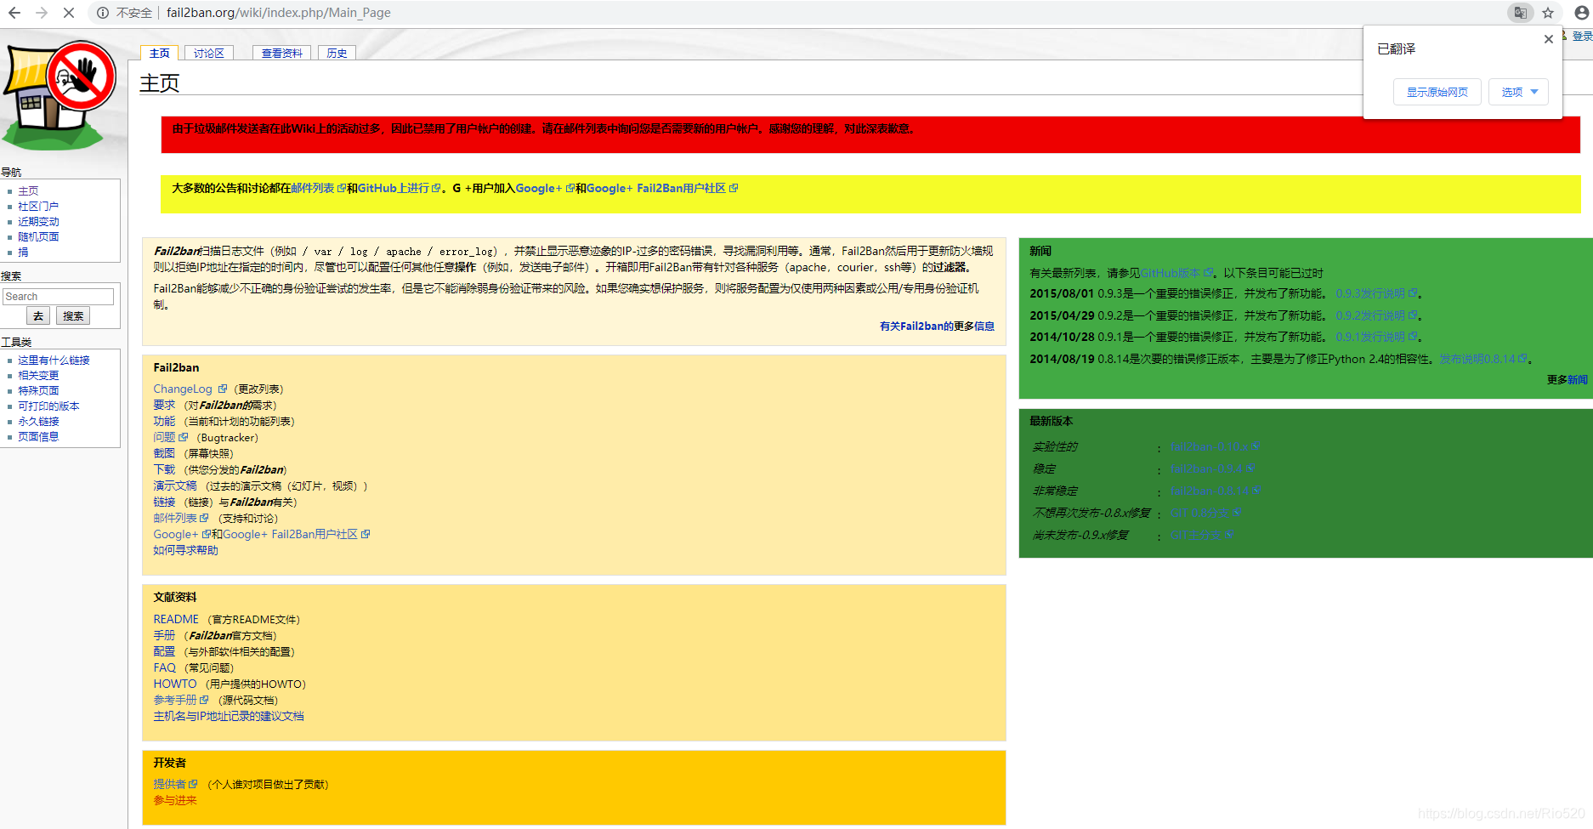Open 如何寻求帮助 link

click(185, 550)
